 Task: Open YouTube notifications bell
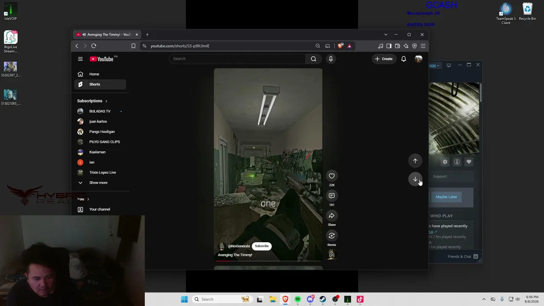(x=403, y=59)
